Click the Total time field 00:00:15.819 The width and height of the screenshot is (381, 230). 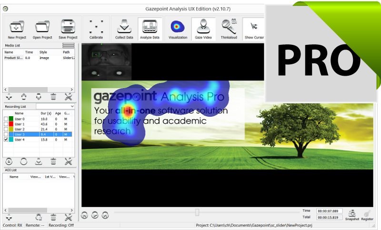[x=329, y=217]
